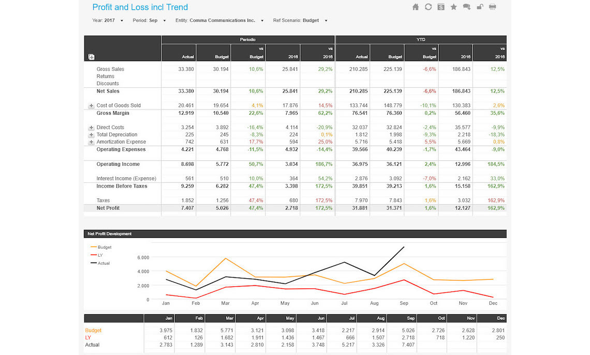Click Jul Actual value 5.217 in monthly table
The height and width of the screenshot is (355, 590).
[x=348, y=345]
